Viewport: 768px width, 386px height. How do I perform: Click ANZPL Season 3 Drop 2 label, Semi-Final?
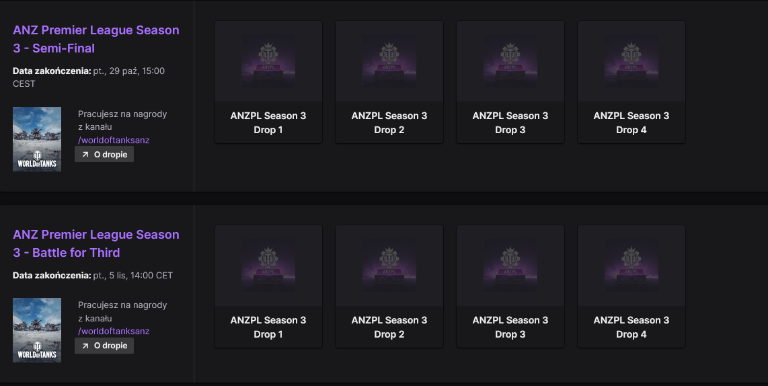(389, 122)
